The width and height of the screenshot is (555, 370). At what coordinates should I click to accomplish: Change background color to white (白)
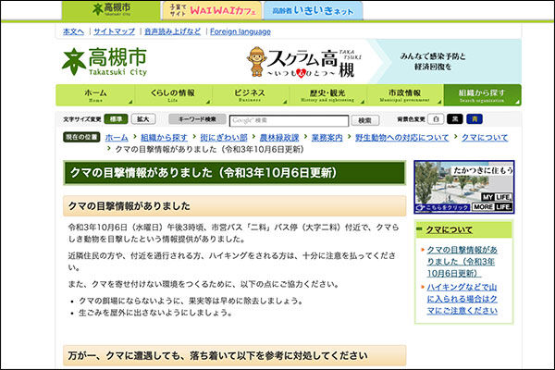coord(436,119)
